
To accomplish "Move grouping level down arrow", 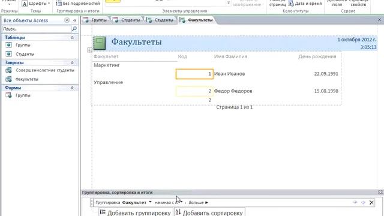I will [x=363, y=203].
